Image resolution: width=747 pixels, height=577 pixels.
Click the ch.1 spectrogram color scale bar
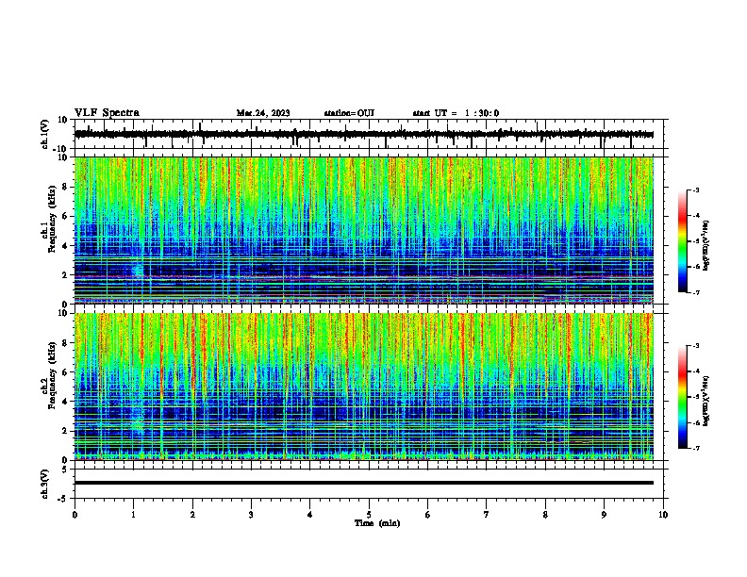pyautogui.click(x=682, y=241)
